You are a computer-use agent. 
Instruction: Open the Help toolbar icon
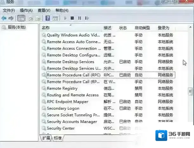48,18
